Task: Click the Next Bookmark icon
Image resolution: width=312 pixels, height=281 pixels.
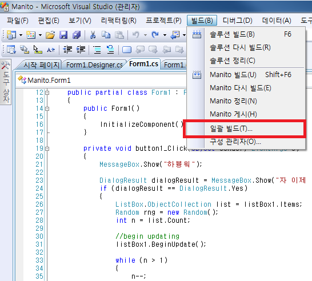Action: [153, 50]
